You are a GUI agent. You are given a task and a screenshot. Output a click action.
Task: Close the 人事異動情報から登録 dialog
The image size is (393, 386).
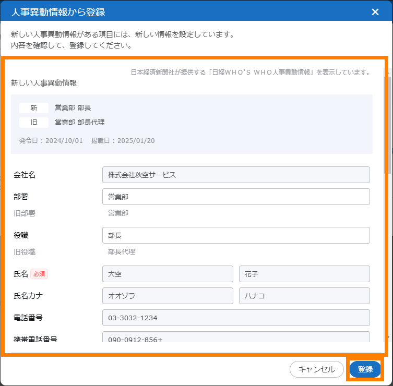(375, 12)
